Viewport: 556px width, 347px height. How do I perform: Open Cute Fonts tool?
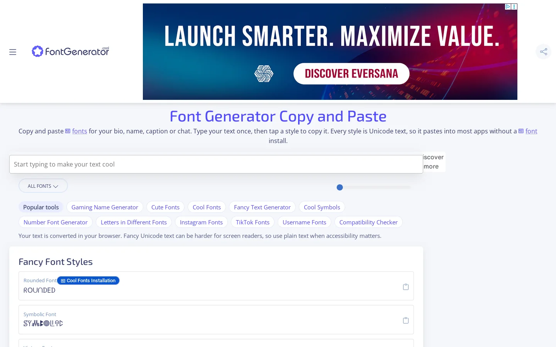pos(165,207)
